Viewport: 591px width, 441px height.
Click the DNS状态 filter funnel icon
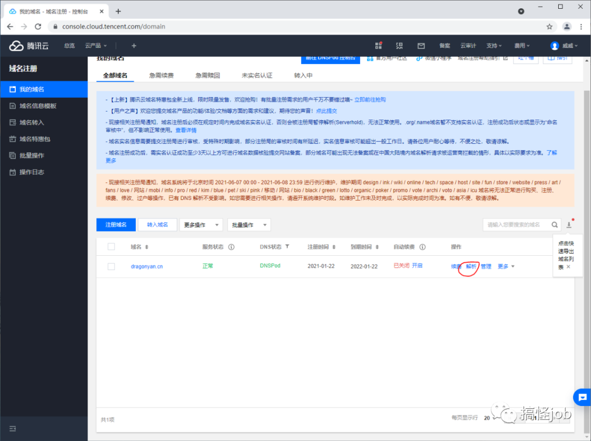pyautogui.click(x=287, y=246)
